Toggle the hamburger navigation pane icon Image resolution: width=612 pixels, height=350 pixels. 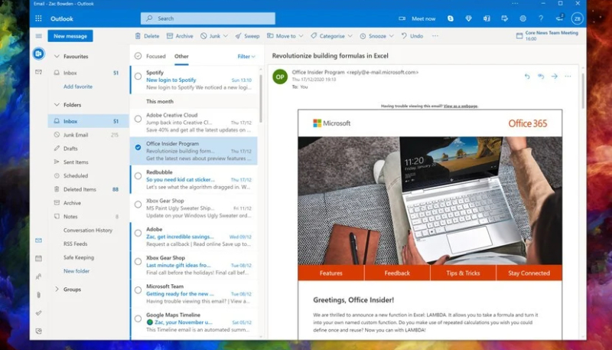point(38,36)
